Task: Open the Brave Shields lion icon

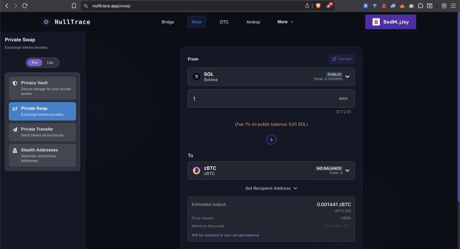Action: 318,6
